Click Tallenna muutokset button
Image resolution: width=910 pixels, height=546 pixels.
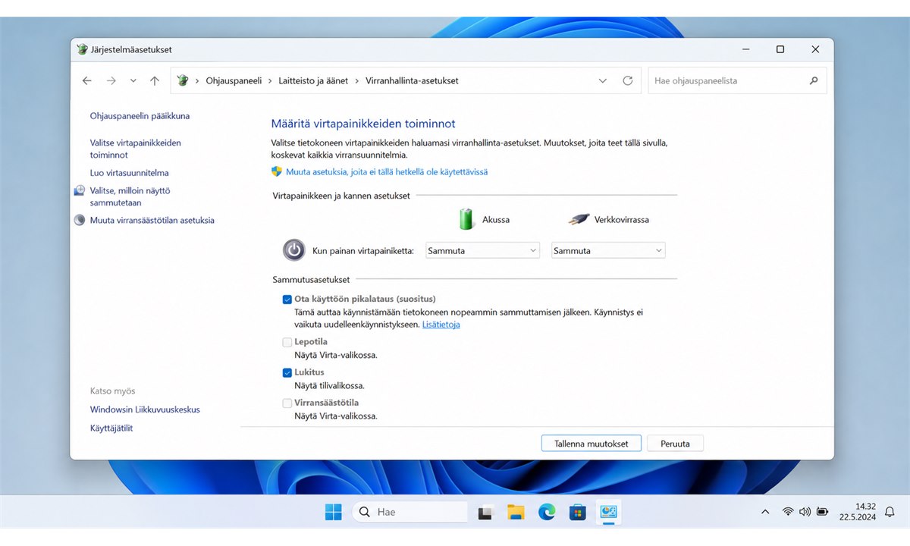click(x=591, y=444)
